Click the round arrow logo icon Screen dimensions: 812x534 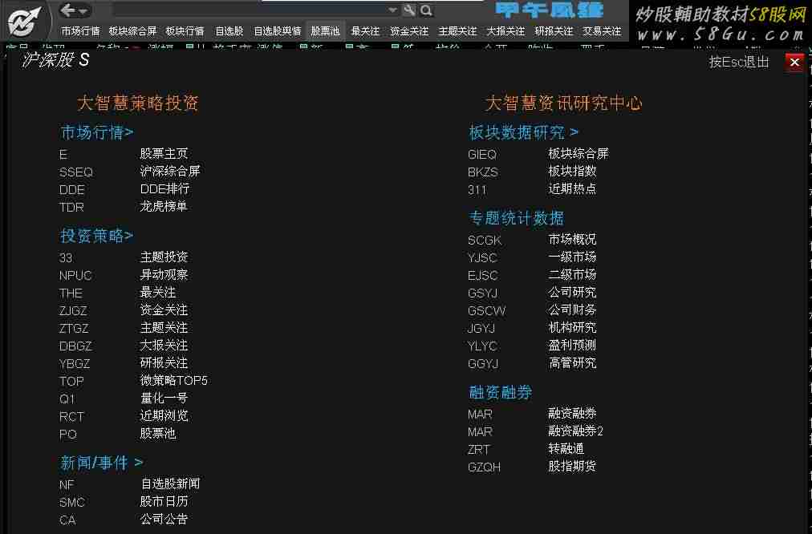pyautogui.click(x=25, y=22)
